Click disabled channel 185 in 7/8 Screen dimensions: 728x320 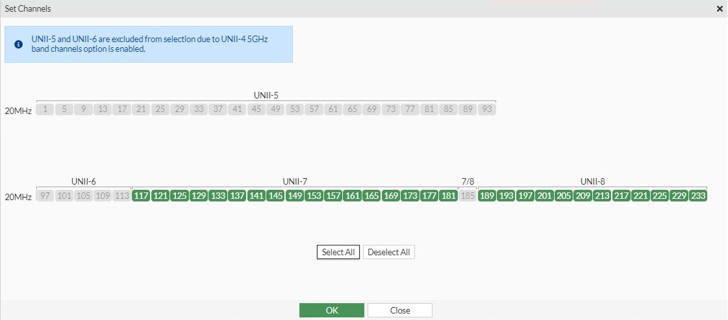click(468, 196)
